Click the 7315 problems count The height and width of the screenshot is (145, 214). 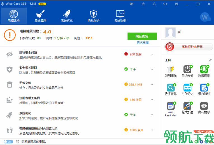(x=89, y=38)
